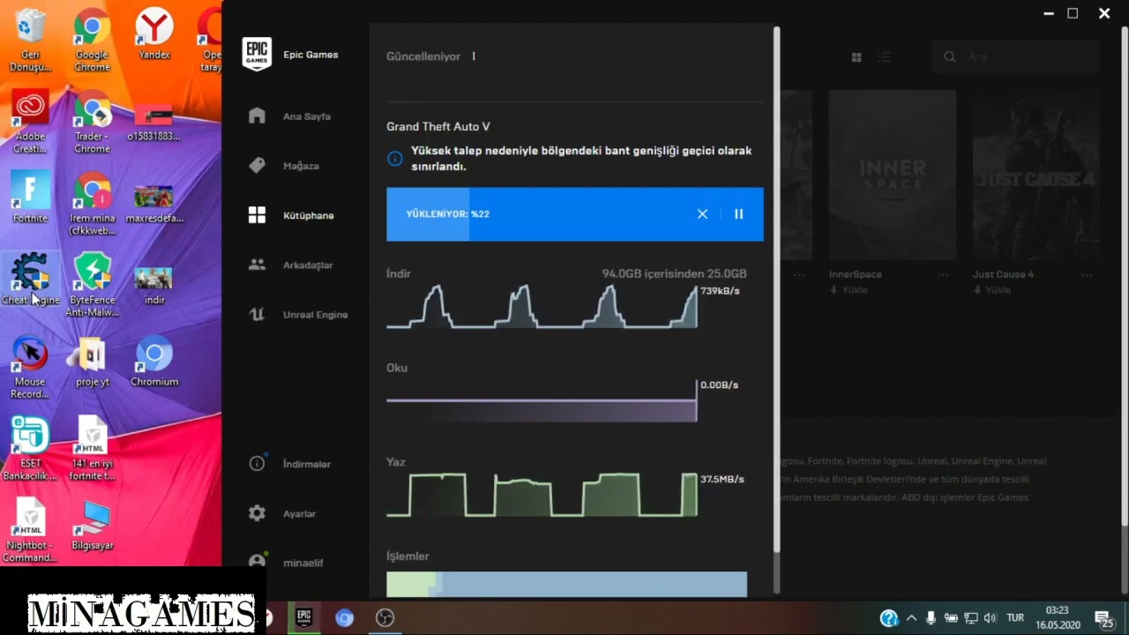Viewport: 1129px width, 635px height.
Task: Open the notification center in taskbar
Action: pyautogui.click(x=1104, y=618)
